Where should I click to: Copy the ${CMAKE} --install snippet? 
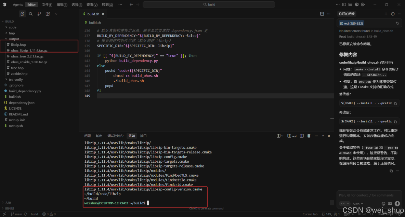point(396,103)
